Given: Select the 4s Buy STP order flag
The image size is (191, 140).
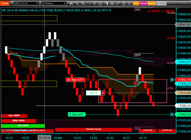Looking at the screenshot, I should (x=75, y=80).
